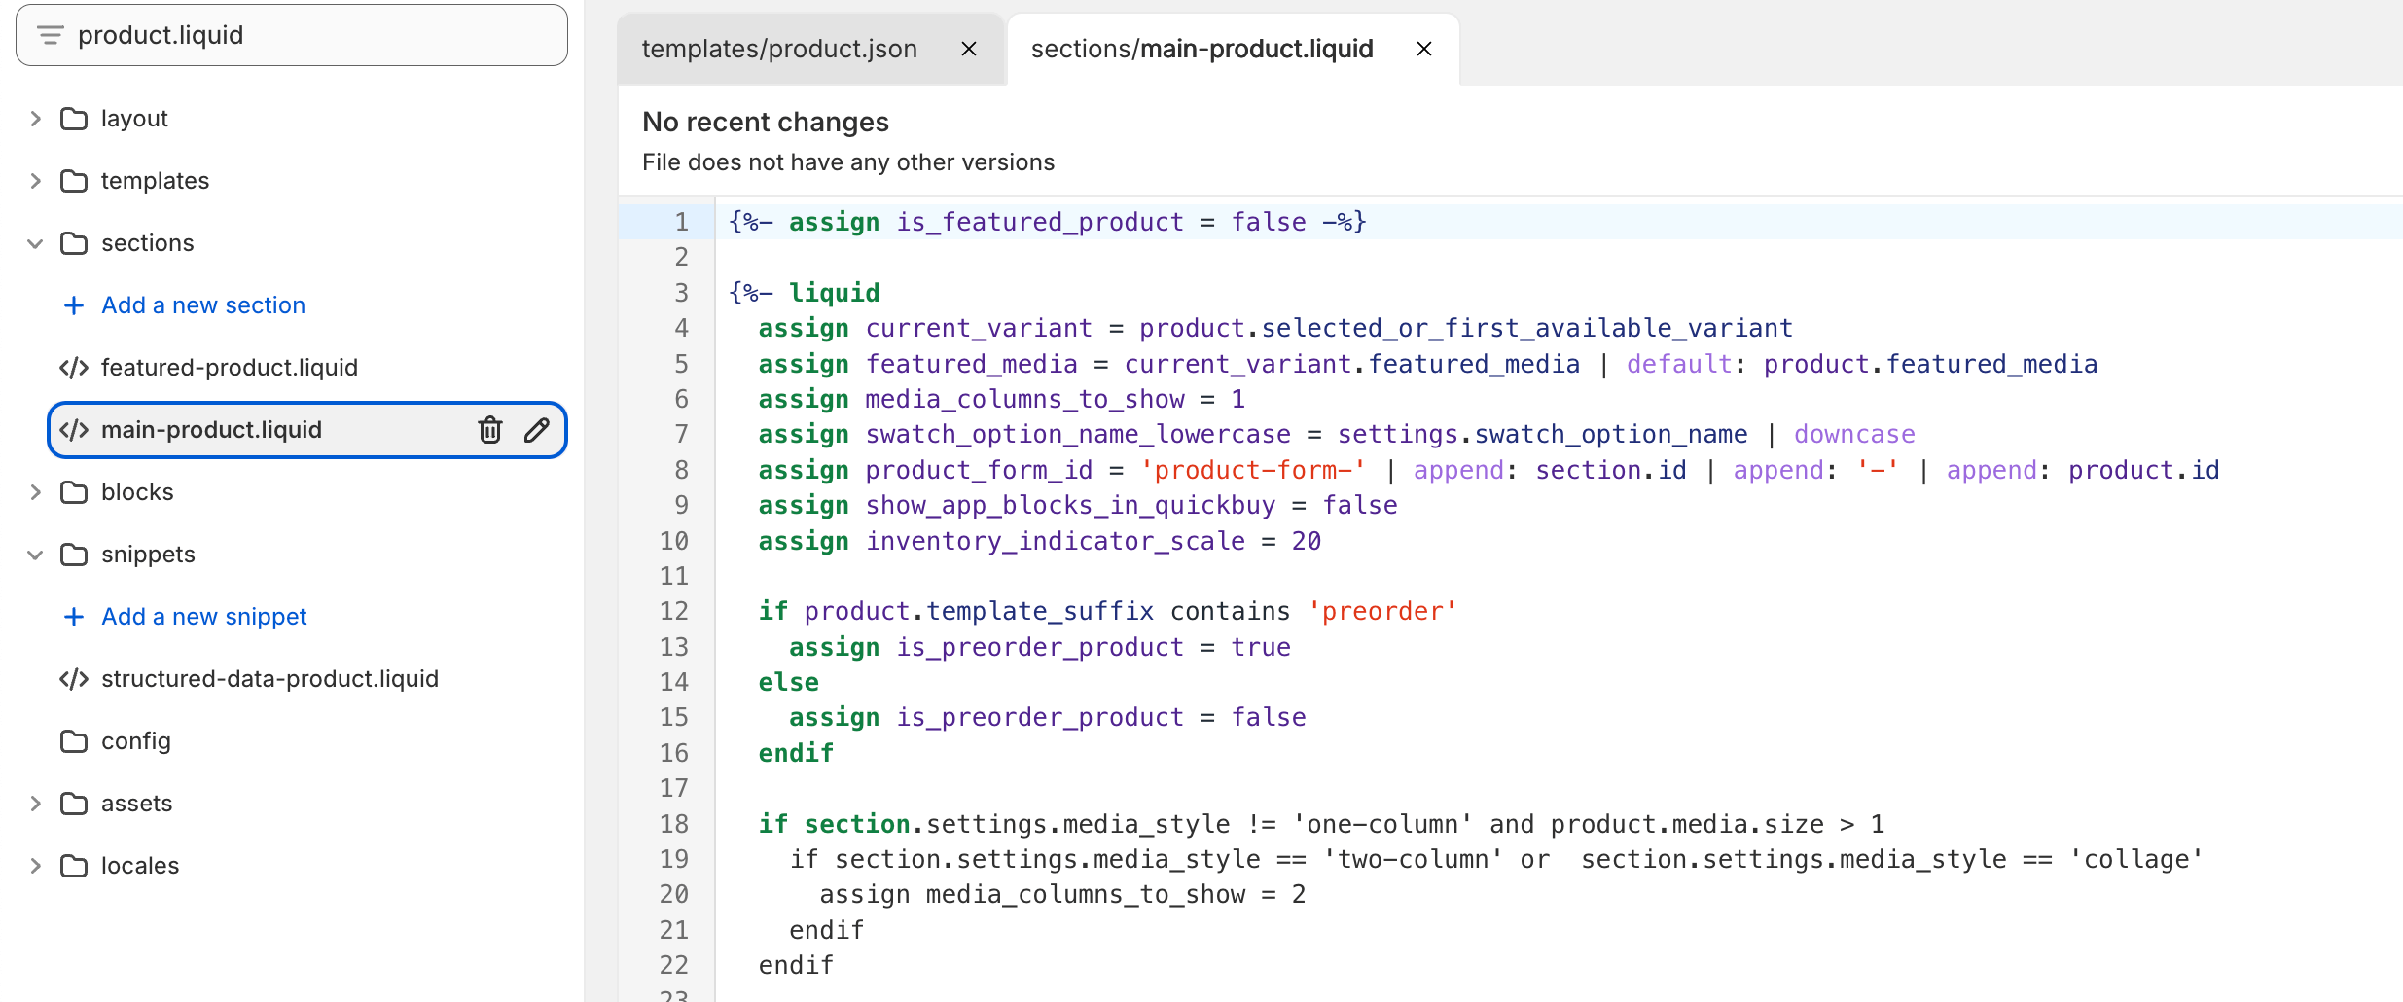Expand the assets folder
The height and width of the screenshot is (1002, 2403).
35,803
